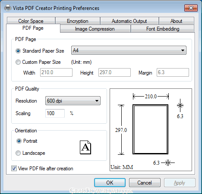The width and height of the screenshot is (202, 194).
Task: Click the portrait page orientation icon
Action: [85, 147]
